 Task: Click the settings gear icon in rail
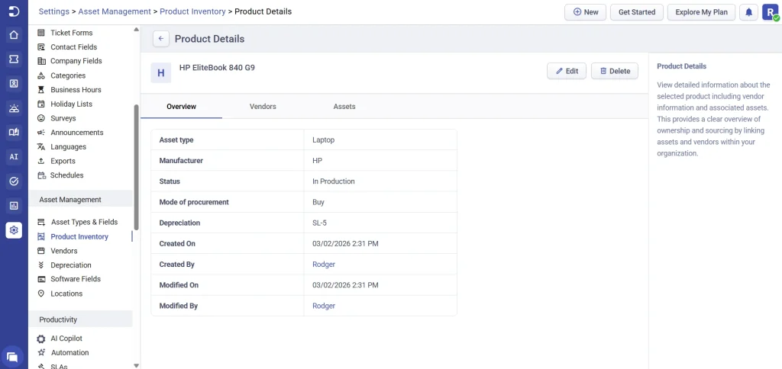pyautogui.click(x=14, y=230)
